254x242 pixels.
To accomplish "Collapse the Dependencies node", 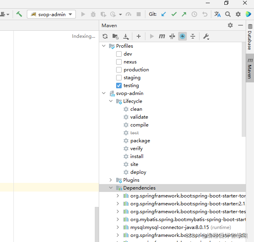I will click(x=111, y=188).
